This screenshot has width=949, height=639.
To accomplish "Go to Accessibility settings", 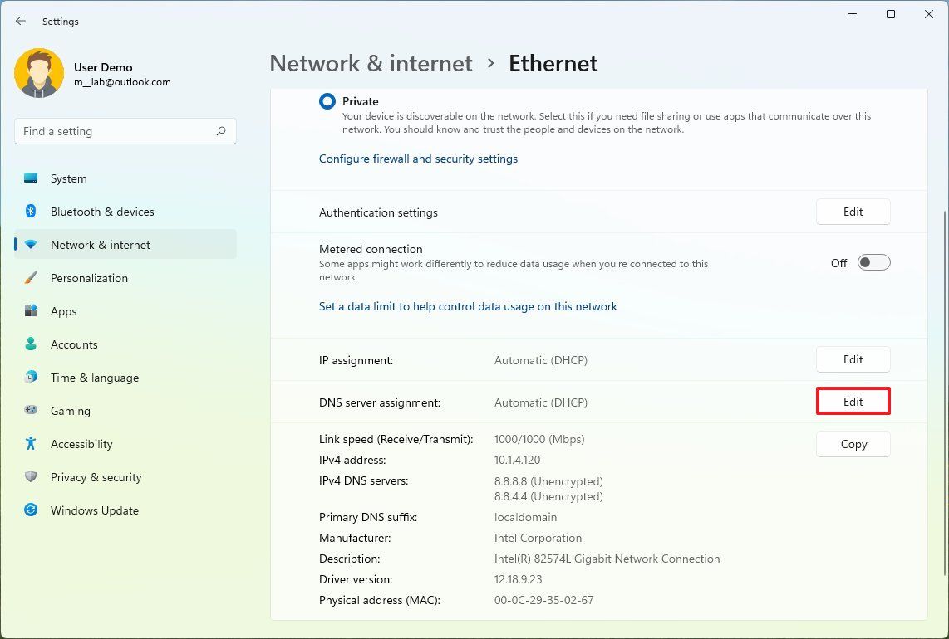I will (x=81, y=444).
